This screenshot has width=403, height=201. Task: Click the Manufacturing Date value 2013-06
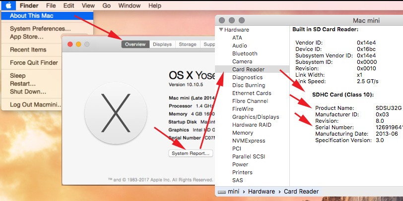point(387,134)
